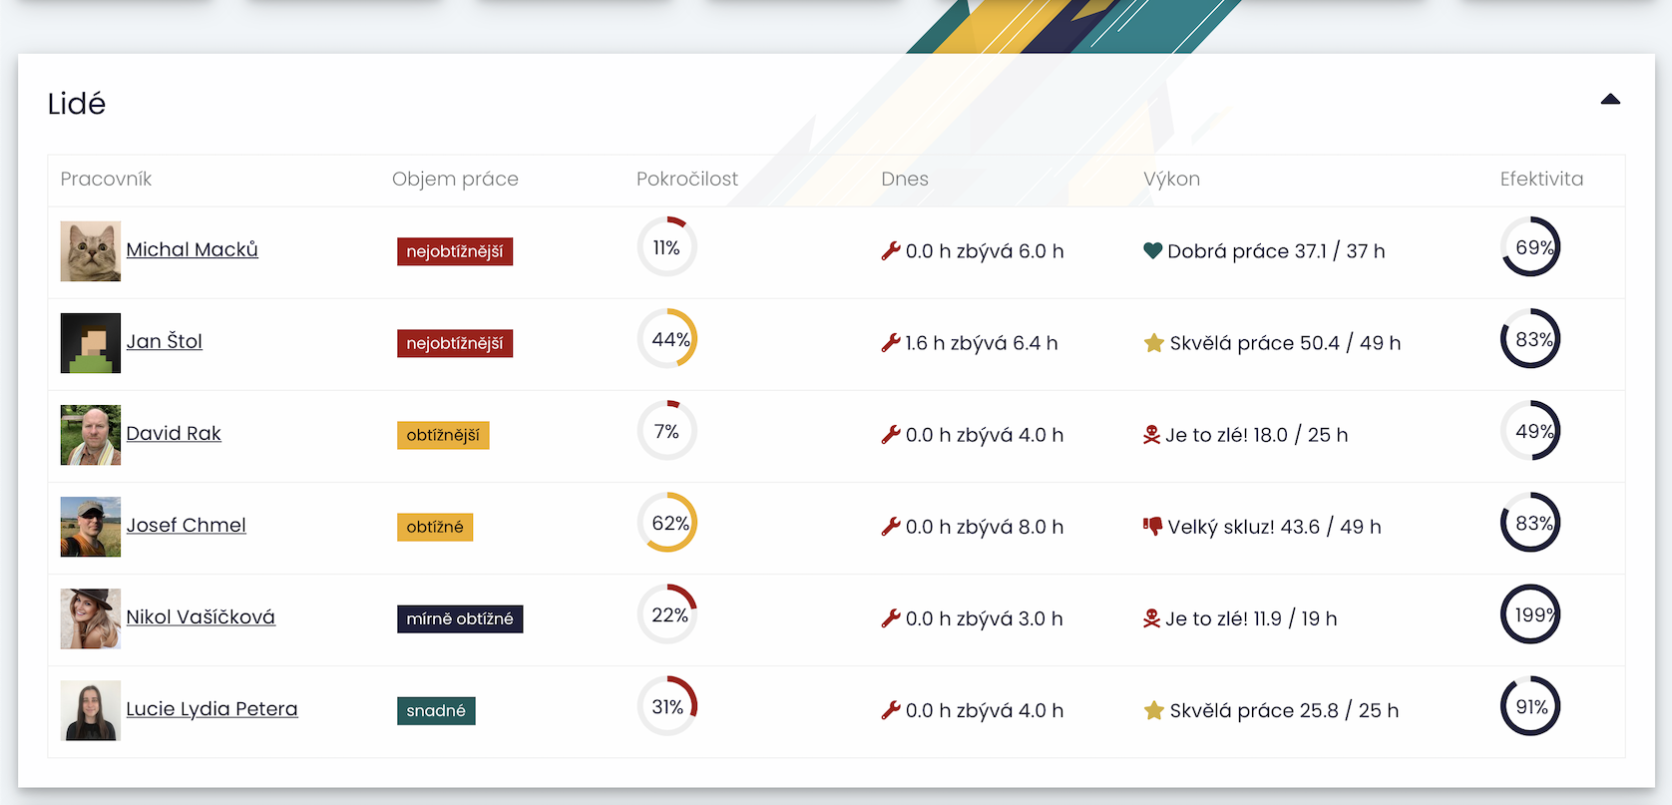Click the Efektivita column header

[x=1541, y=179]
